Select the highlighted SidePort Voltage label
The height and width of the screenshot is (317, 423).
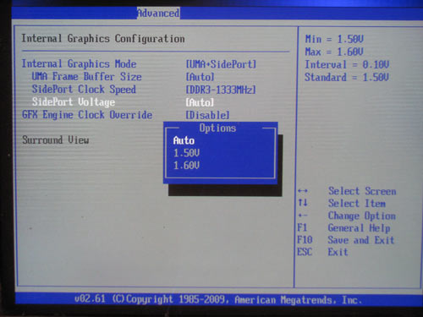(74, 102)
